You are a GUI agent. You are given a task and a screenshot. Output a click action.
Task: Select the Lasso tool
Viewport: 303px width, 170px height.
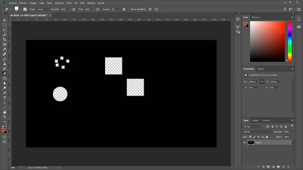coord(4,30)
